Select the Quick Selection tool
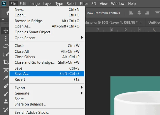 pos(6,54)
